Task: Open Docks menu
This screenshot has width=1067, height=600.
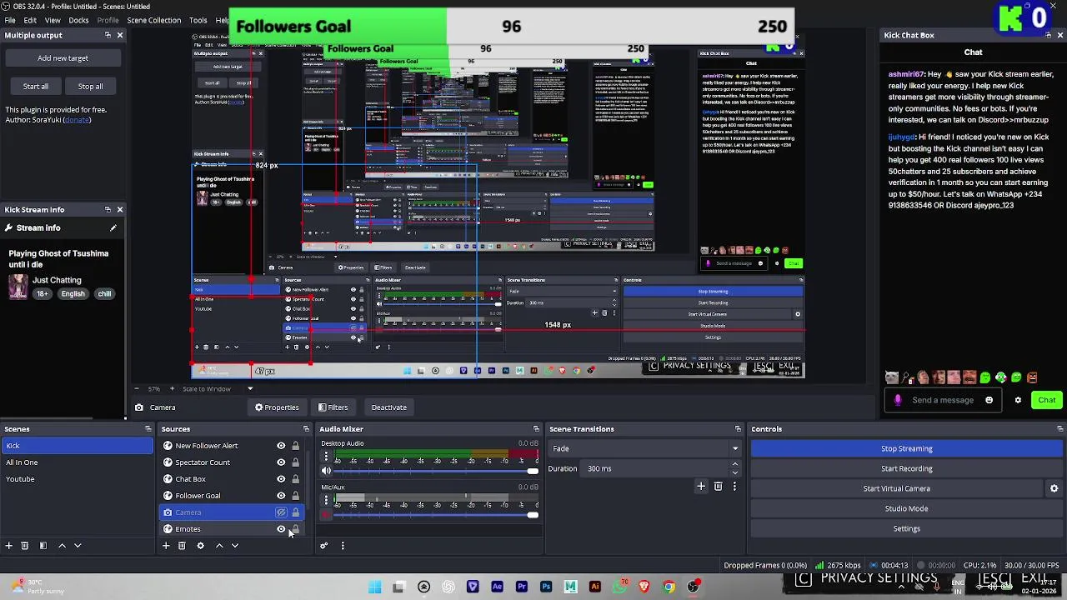Action: coord(79,20)
